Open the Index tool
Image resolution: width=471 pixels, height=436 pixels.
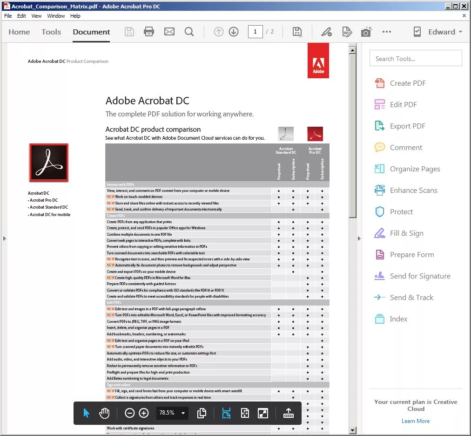(x=391, y=319)
